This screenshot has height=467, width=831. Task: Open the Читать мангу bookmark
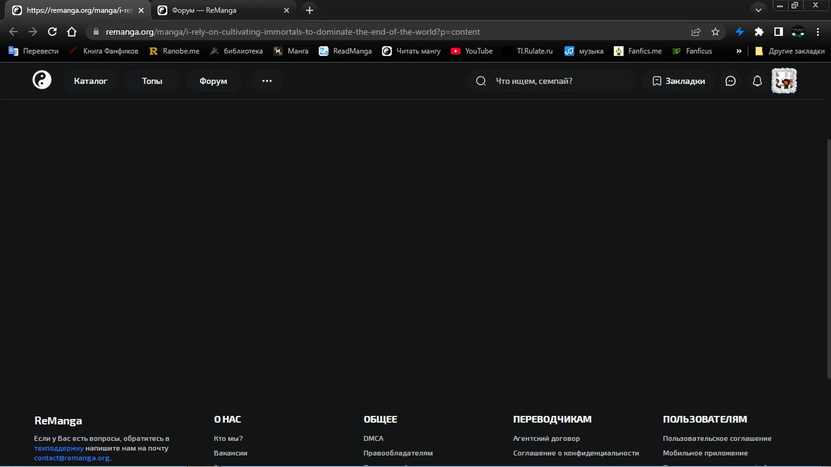[x=411, y=51]
